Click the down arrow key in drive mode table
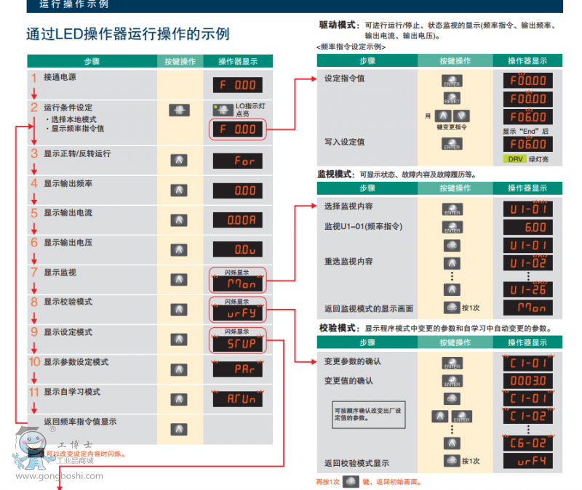The height and width of the screenshot is (490, 582). (463, 116)
